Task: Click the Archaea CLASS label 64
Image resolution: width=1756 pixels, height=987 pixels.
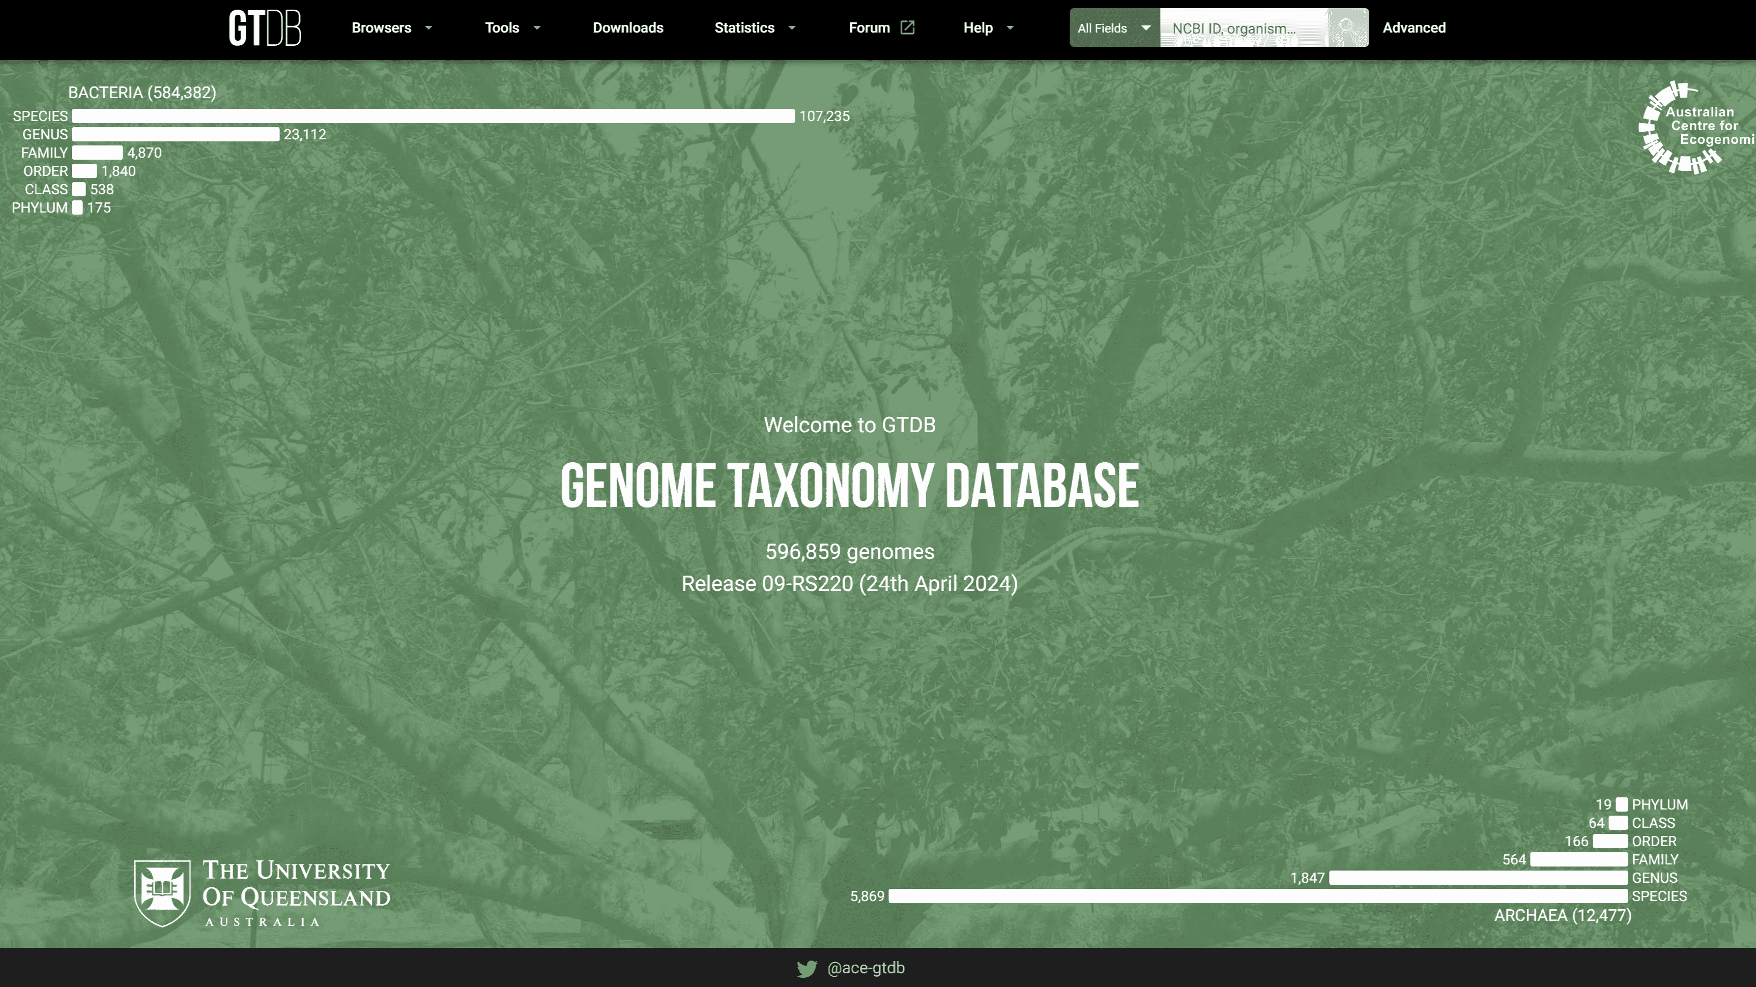Action: (x=1596, y=824)
